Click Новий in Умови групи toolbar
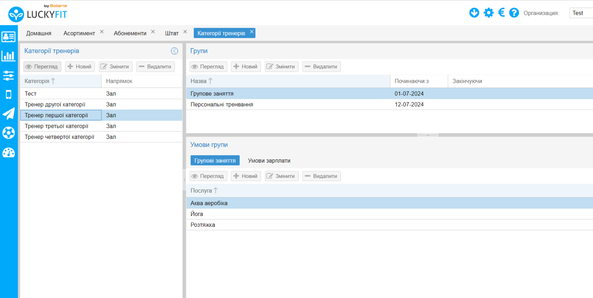Viewport: 593px width, 298px height. 246,176
